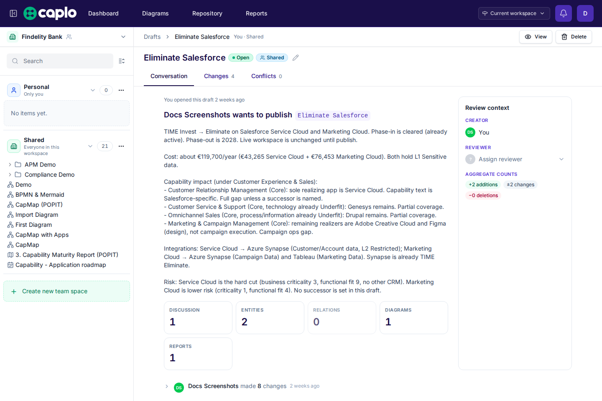Image resolution: width=602 pixels, height=401 pixels.
Task: Click the DS avatar in activity log
Action: pos(179,388)
